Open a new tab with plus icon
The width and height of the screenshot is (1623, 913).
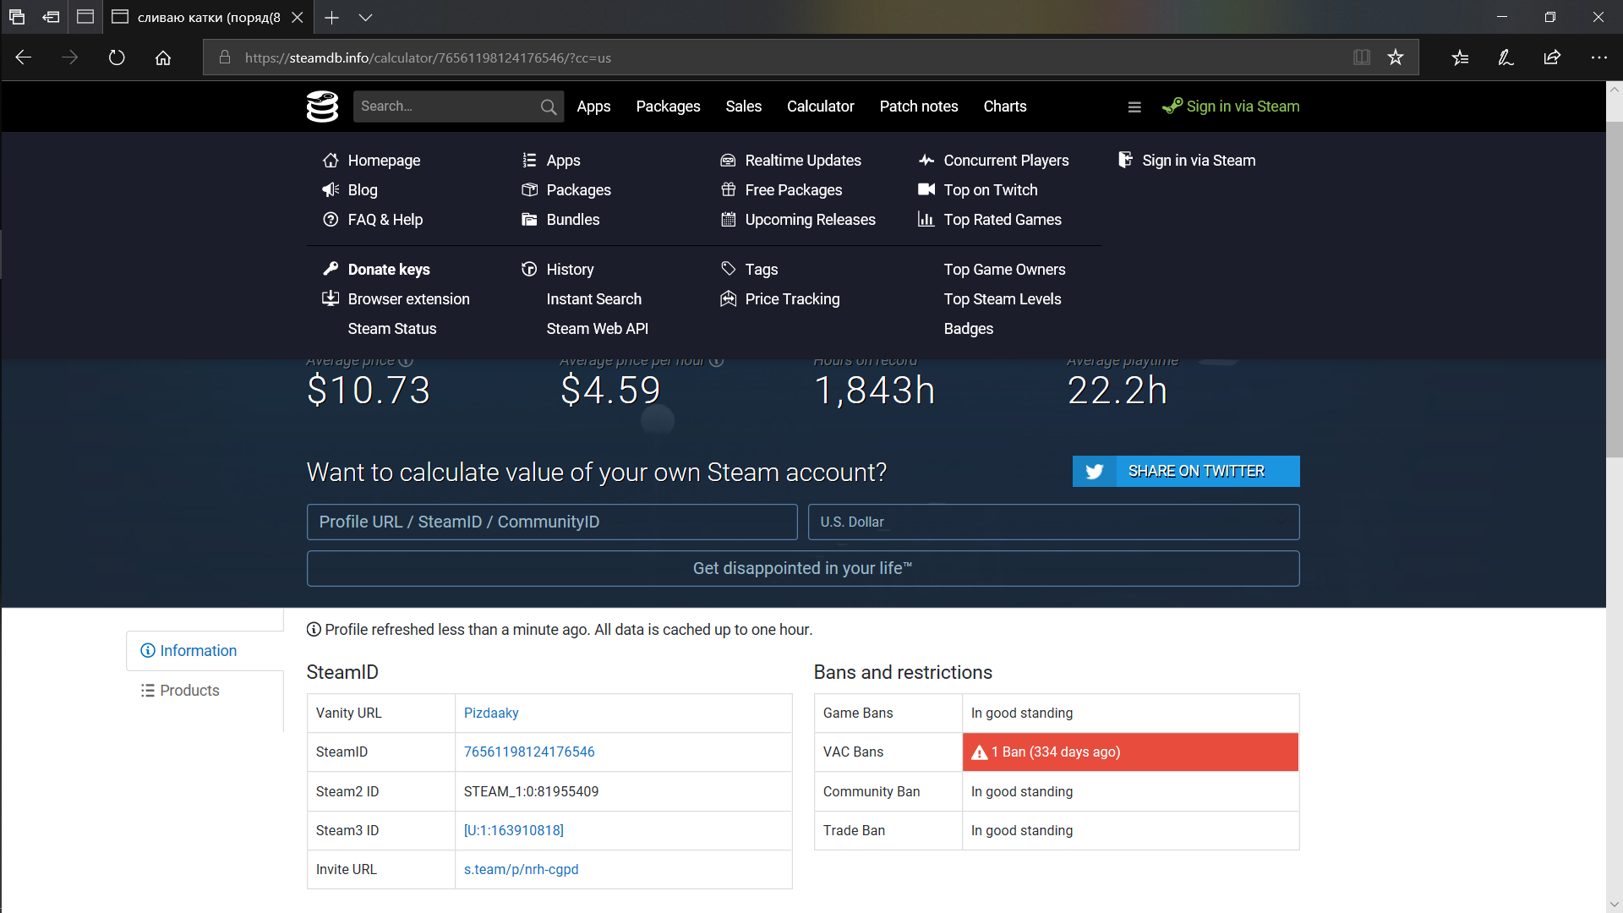coord(331,17)
